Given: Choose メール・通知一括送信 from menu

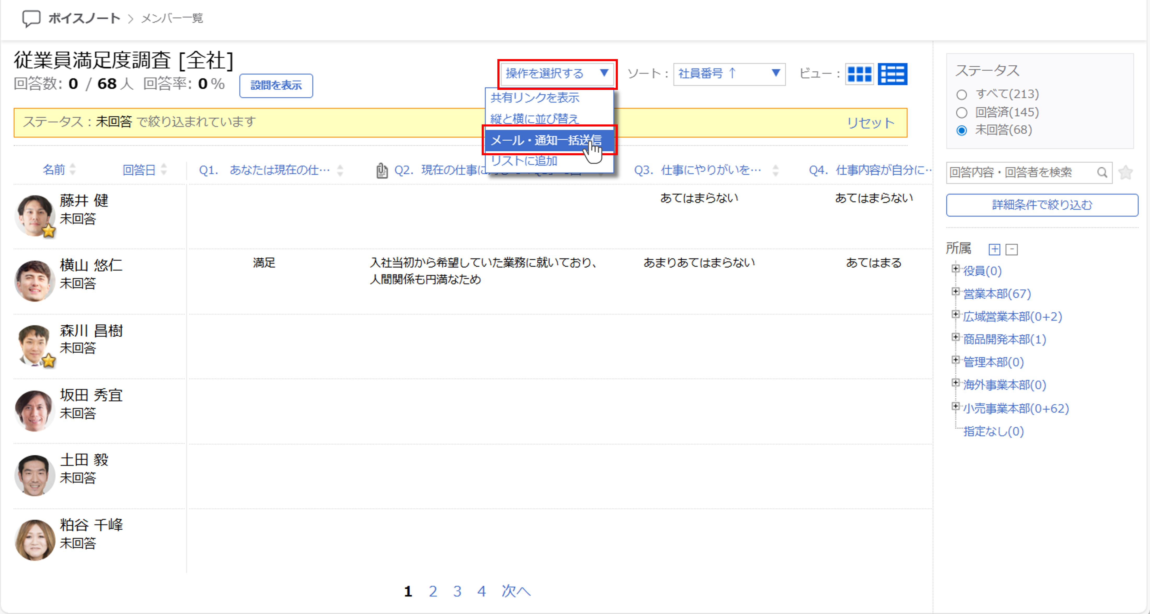Looking at the screenshot, I should (x=546, y=140).
